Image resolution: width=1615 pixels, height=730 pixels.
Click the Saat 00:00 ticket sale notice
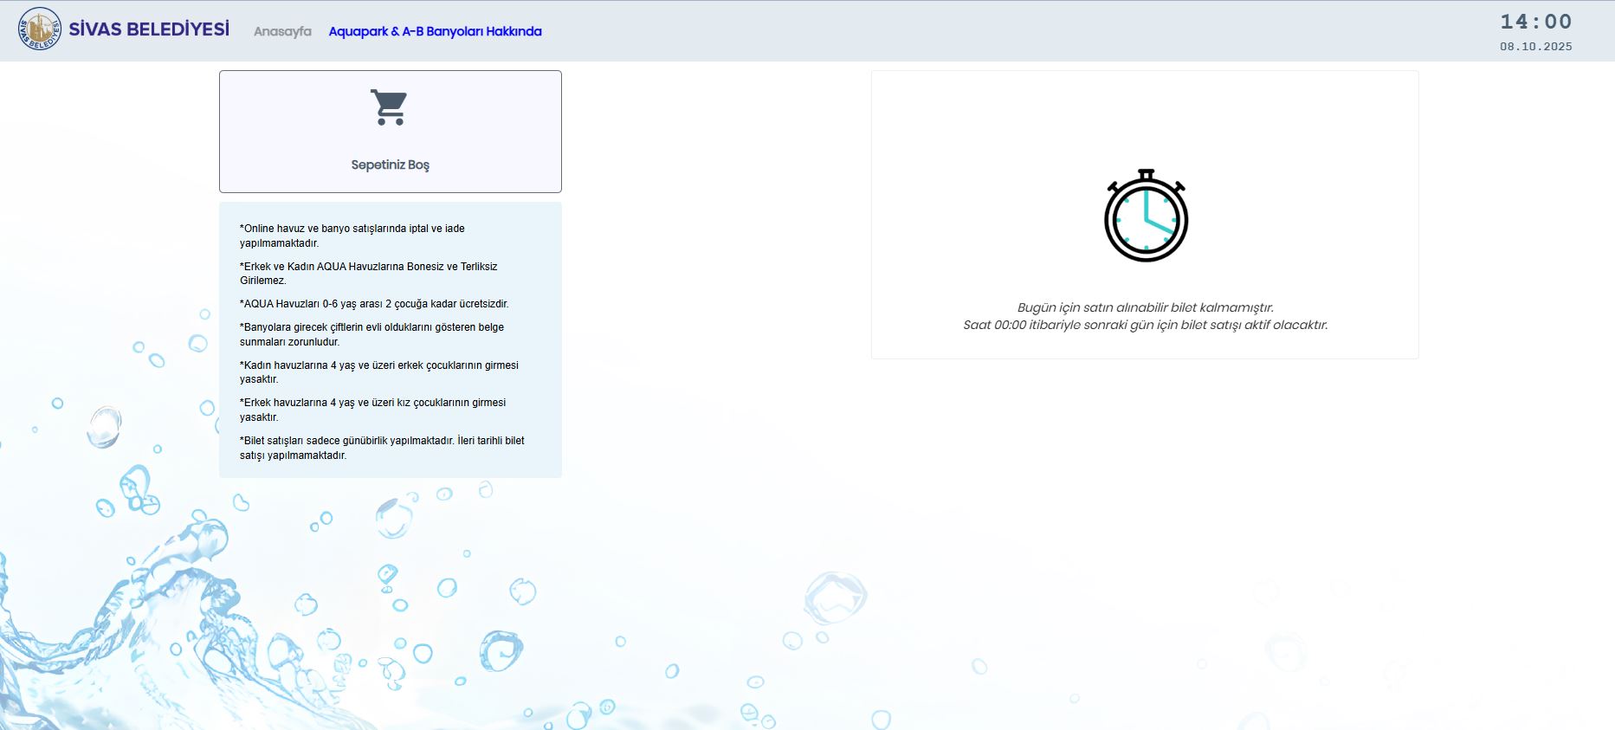click(1145, 325)
